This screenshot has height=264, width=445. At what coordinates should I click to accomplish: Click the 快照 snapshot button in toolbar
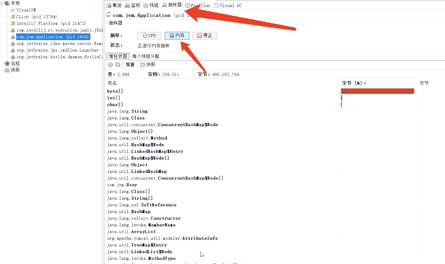148,65
